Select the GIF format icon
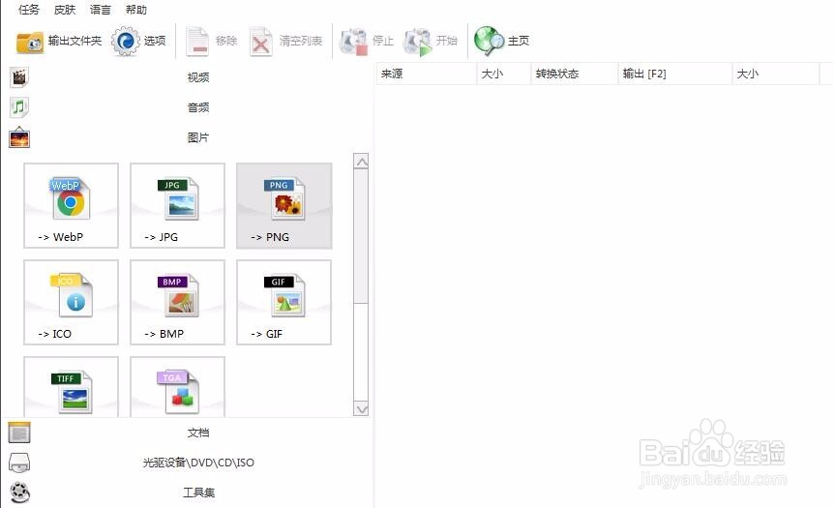Viewport: 834px width, 508px height. tap(284, 296)
